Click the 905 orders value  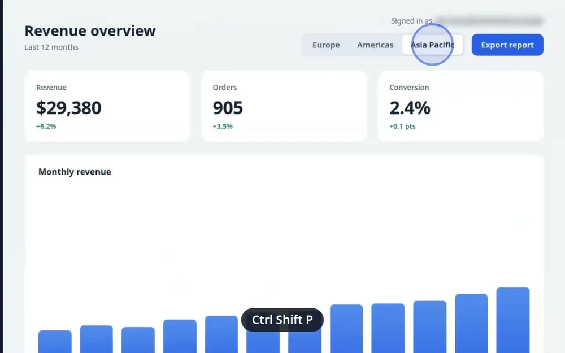pos(228,108)
